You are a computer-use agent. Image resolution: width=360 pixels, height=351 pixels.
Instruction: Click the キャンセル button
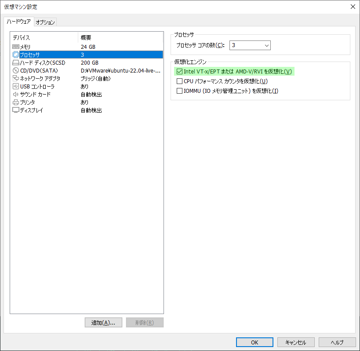pos(296,342)
